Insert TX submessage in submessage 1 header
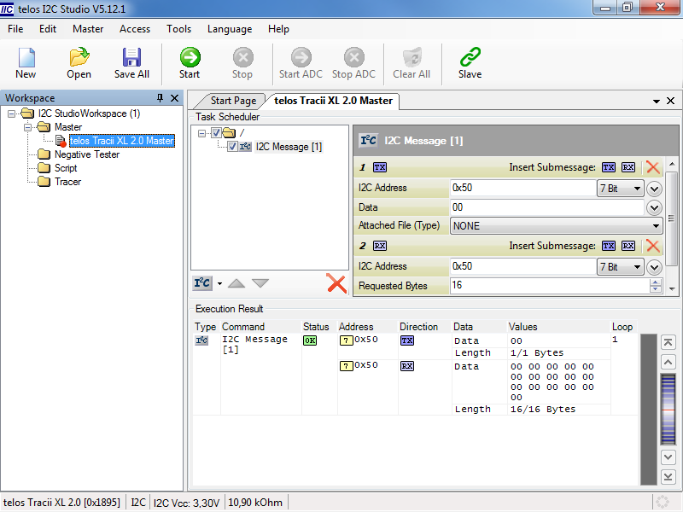Viewport: 683px width, 512px height. [x=608, y=167]
